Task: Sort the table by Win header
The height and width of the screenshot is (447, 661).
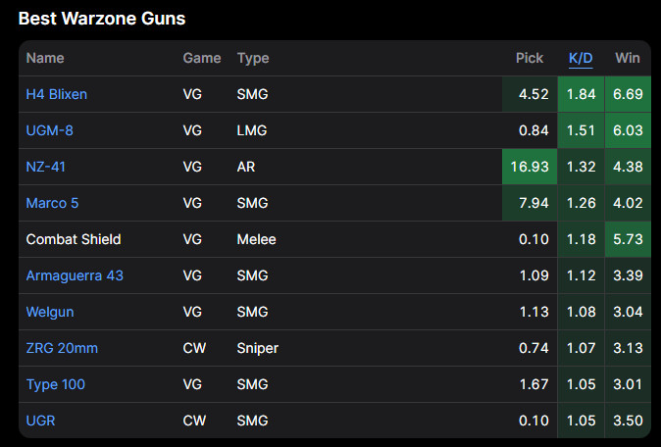Action: click(x=627, y=58)
